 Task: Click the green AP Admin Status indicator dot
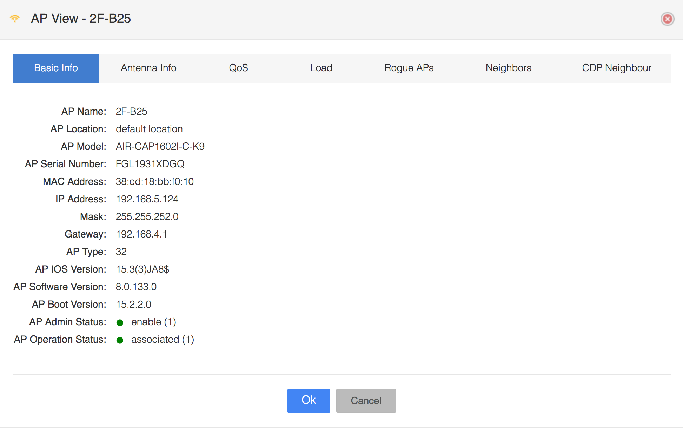[120, 322]
